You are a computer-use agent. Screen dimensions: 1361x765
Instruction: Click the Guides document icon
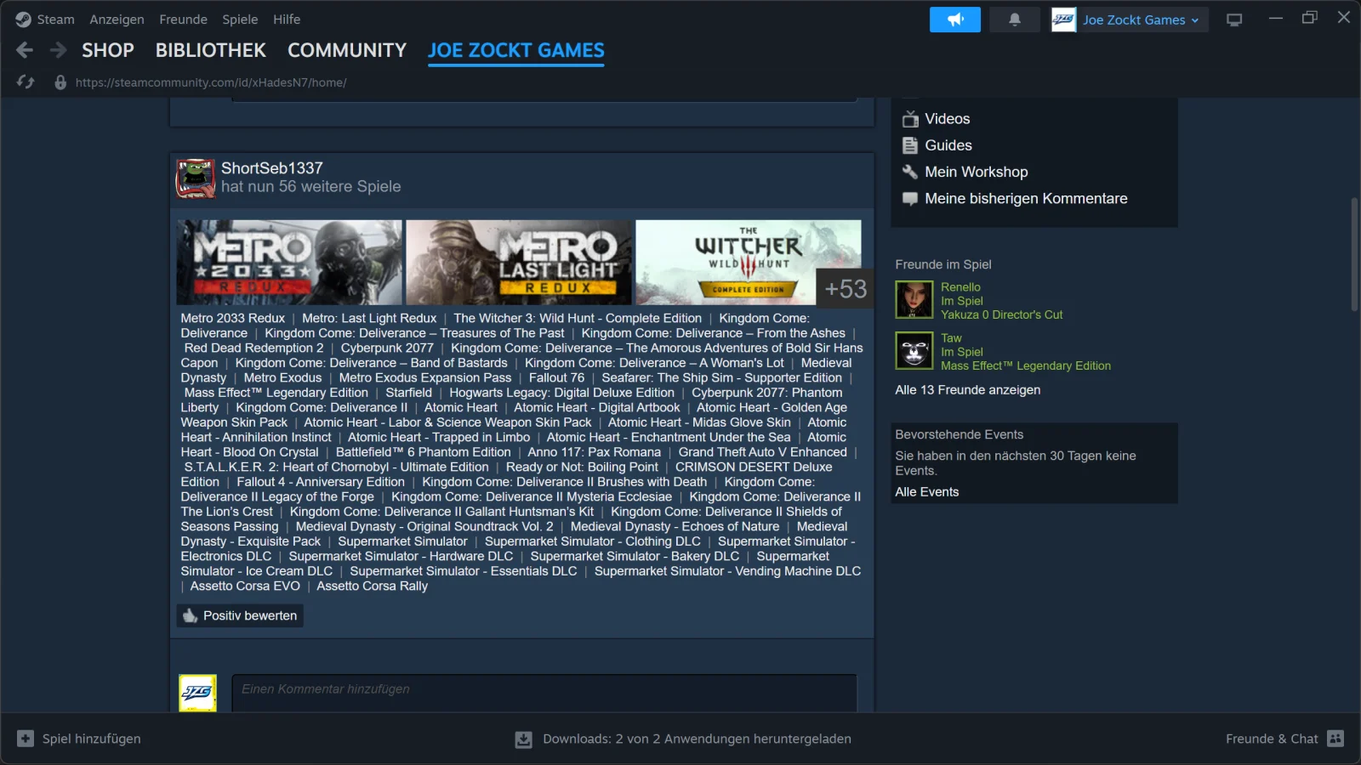click(910, 145)
